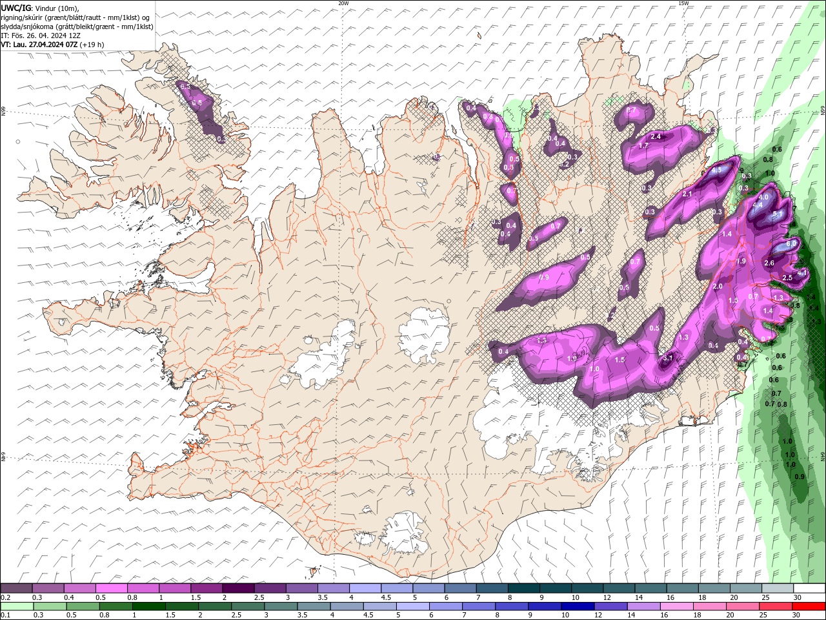Click the 20W longitude label

[343, 3]
